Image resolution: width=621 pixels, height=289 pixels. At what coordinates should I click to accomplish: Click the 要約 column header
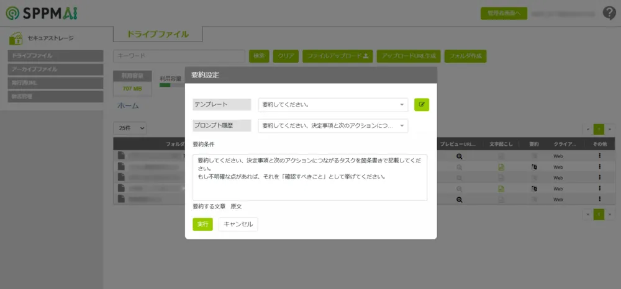click(x=534, y=144)
